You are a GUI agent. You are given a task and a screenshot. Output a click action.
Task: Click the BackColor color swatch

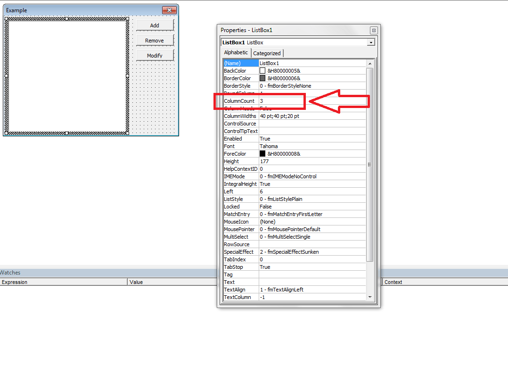point(262,70)
